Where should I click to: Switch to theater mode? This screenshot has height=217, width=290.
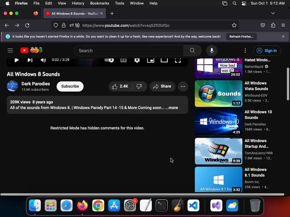164,60
